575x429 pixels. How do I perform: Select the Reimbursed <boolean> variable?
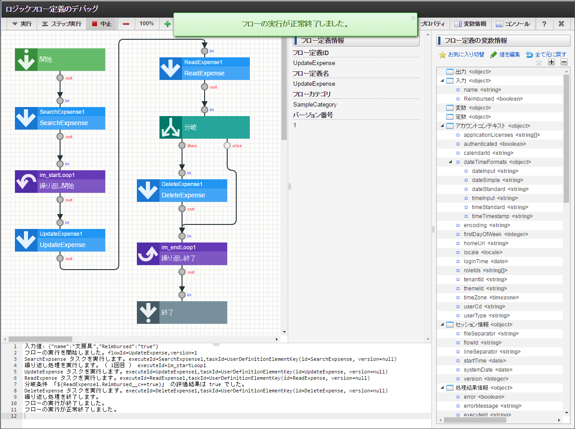click(500, 99)
